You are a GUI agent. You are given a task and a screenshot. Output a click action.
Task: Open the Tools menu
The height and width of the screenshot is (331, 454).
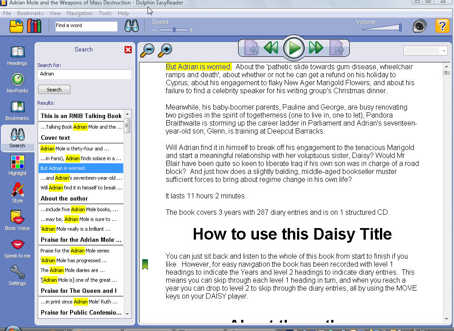[105, 13]
